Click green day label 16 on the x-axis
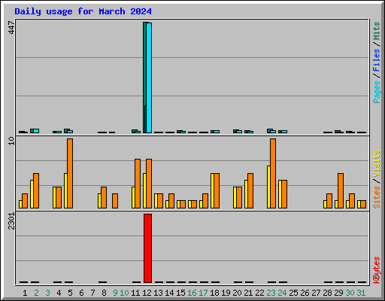 pyautogui.click(x=192, y=293)
